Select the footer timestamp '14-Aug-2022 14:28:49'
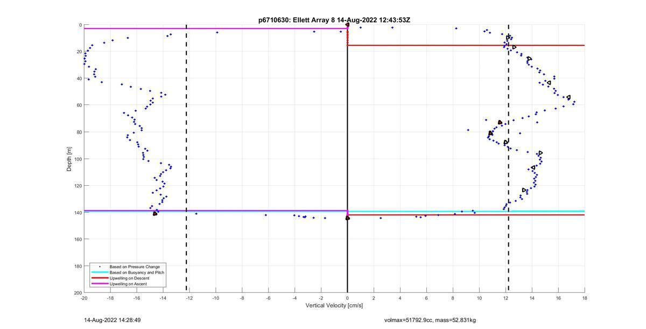 tap(113, 320)
